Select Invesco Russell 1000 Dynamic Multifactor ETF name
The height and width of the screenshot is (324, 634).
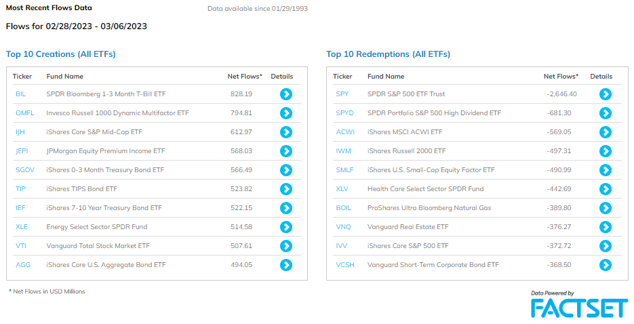click(x=117, y=113)
